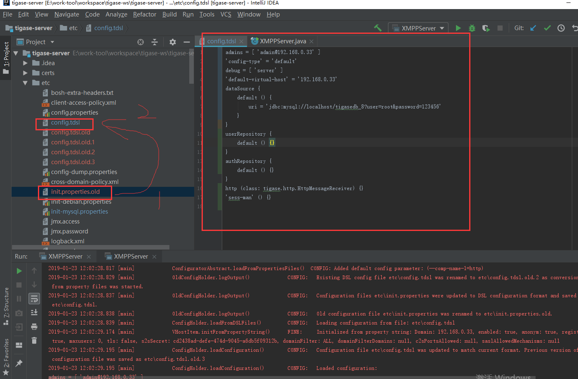The width and height of the screenshot is (578, 379).
Task: Print the console output via printer icon
Action: click(x=34, y=327)
